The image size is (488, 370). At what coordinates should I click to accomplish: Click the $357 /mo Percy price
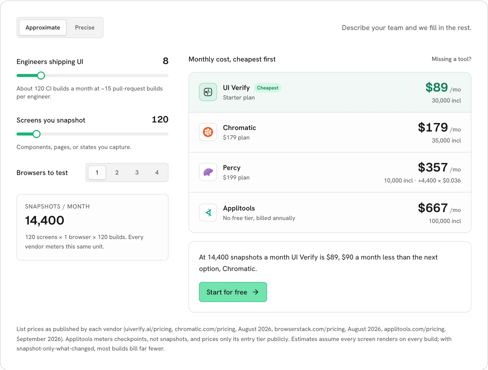[439, 168]
